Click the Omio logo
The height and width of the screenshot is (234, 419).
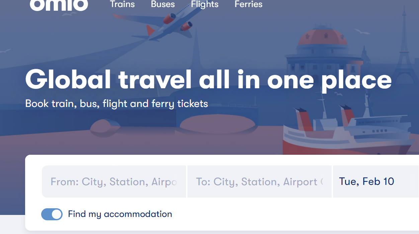point(59,5)
